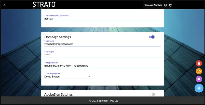
Task: Select the Integrator Key input field
Action: [x=102, y=66]
